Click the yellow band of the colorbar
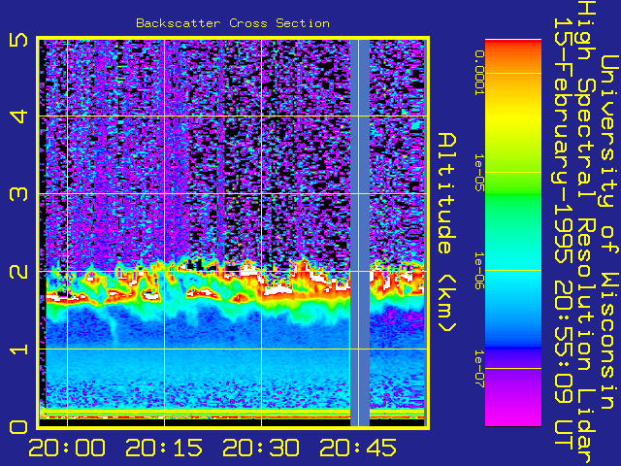 tap(513, 118)
